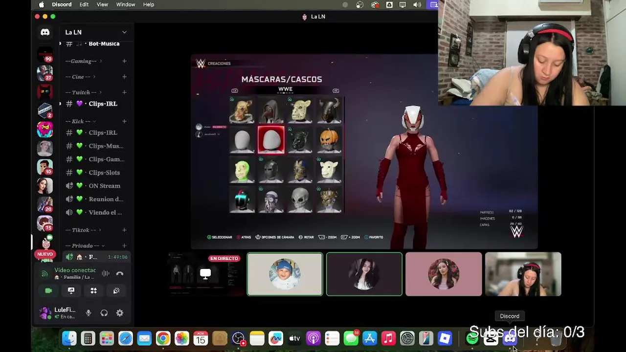Open voice activities launcher icon
Viewport: 626px width, 352px height.
pyautogui.click(x=93, y=290)
